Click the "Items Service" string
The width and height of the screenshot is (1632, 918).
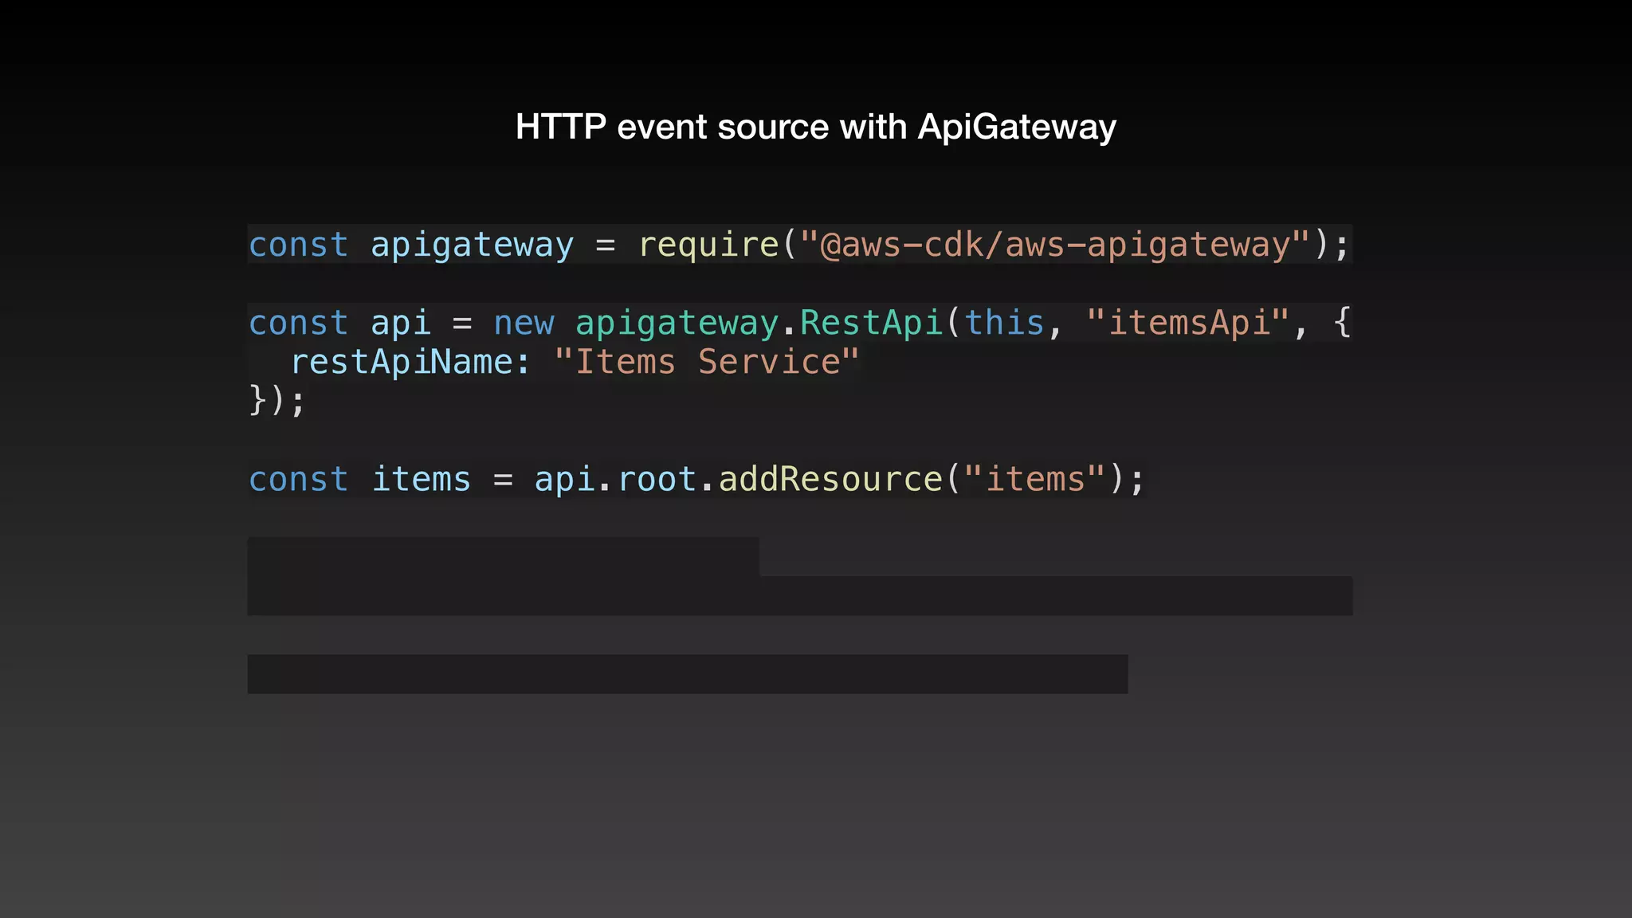click(707, 362)
